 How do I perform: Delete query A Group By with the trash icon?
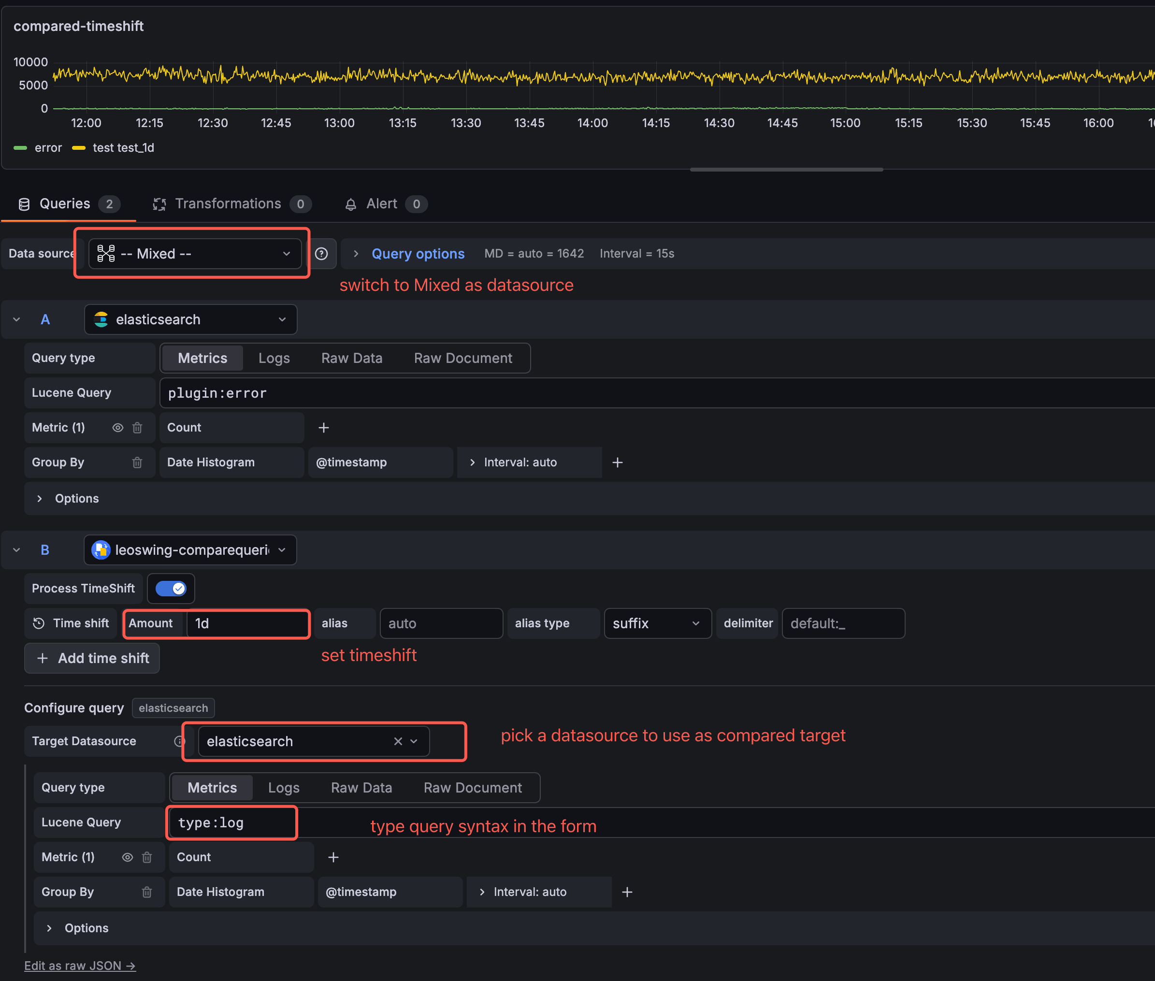point(137,462)
